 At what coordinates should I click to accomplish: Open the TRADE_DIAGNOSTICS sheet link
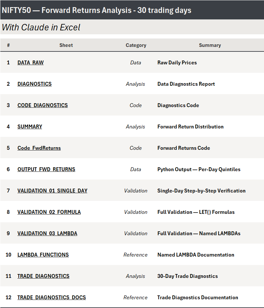[x=43, y=276]
